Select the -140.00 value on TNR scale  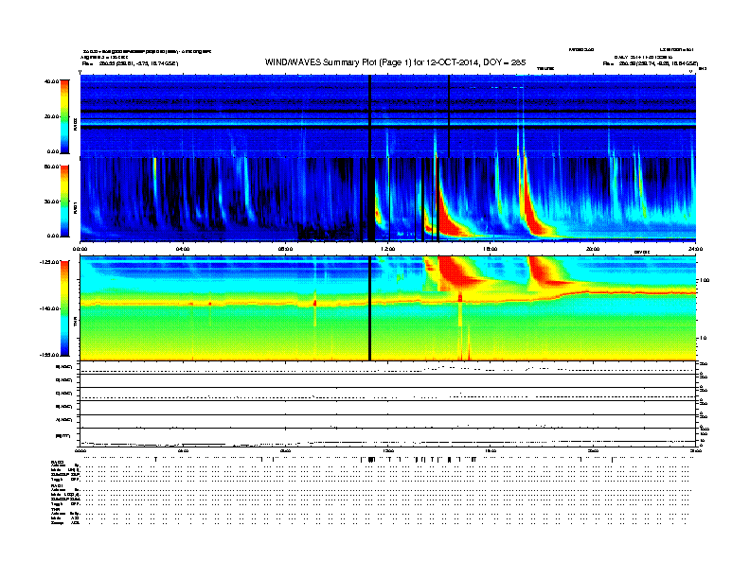[49, 308]
